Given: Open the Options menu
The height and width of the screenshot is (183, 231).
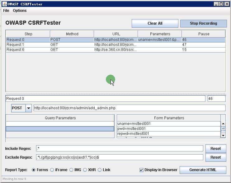Looking at the screenshot, I should [x=20, y=11].
